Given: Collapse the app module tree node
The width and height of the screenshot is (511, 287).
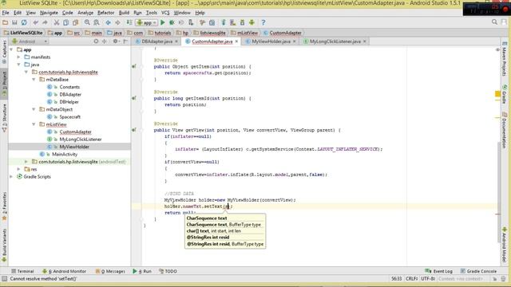Looking at the screenshot, I should [11, 49].
